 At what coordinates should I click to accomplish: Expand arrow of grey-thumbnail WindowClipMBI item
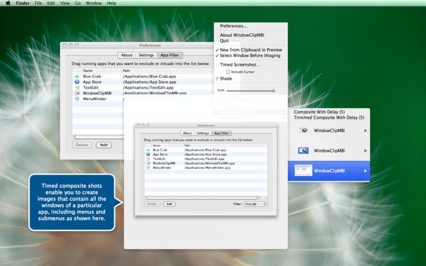coord(365,130)
